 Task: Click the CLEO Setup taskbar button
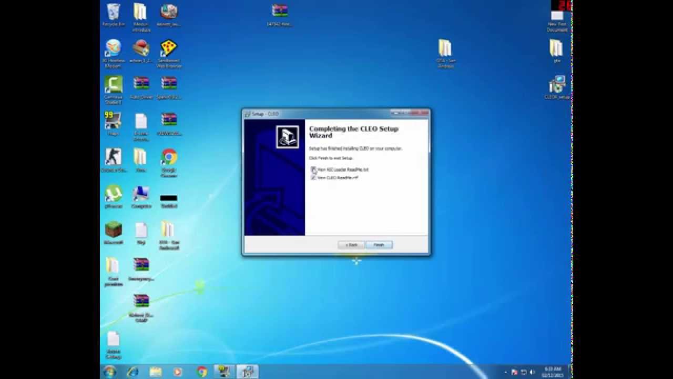pyautogui.click(x=247, y=372)
